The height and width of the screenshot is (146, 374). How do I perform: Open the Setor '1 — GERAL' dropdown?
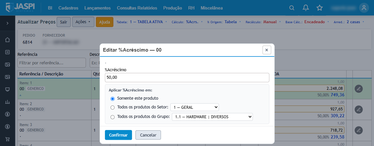tap(195, 107)
